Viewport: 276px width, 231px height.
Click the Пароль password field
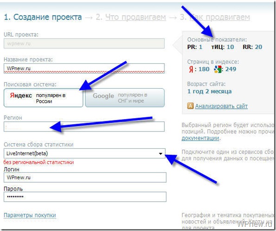(85, 197)
